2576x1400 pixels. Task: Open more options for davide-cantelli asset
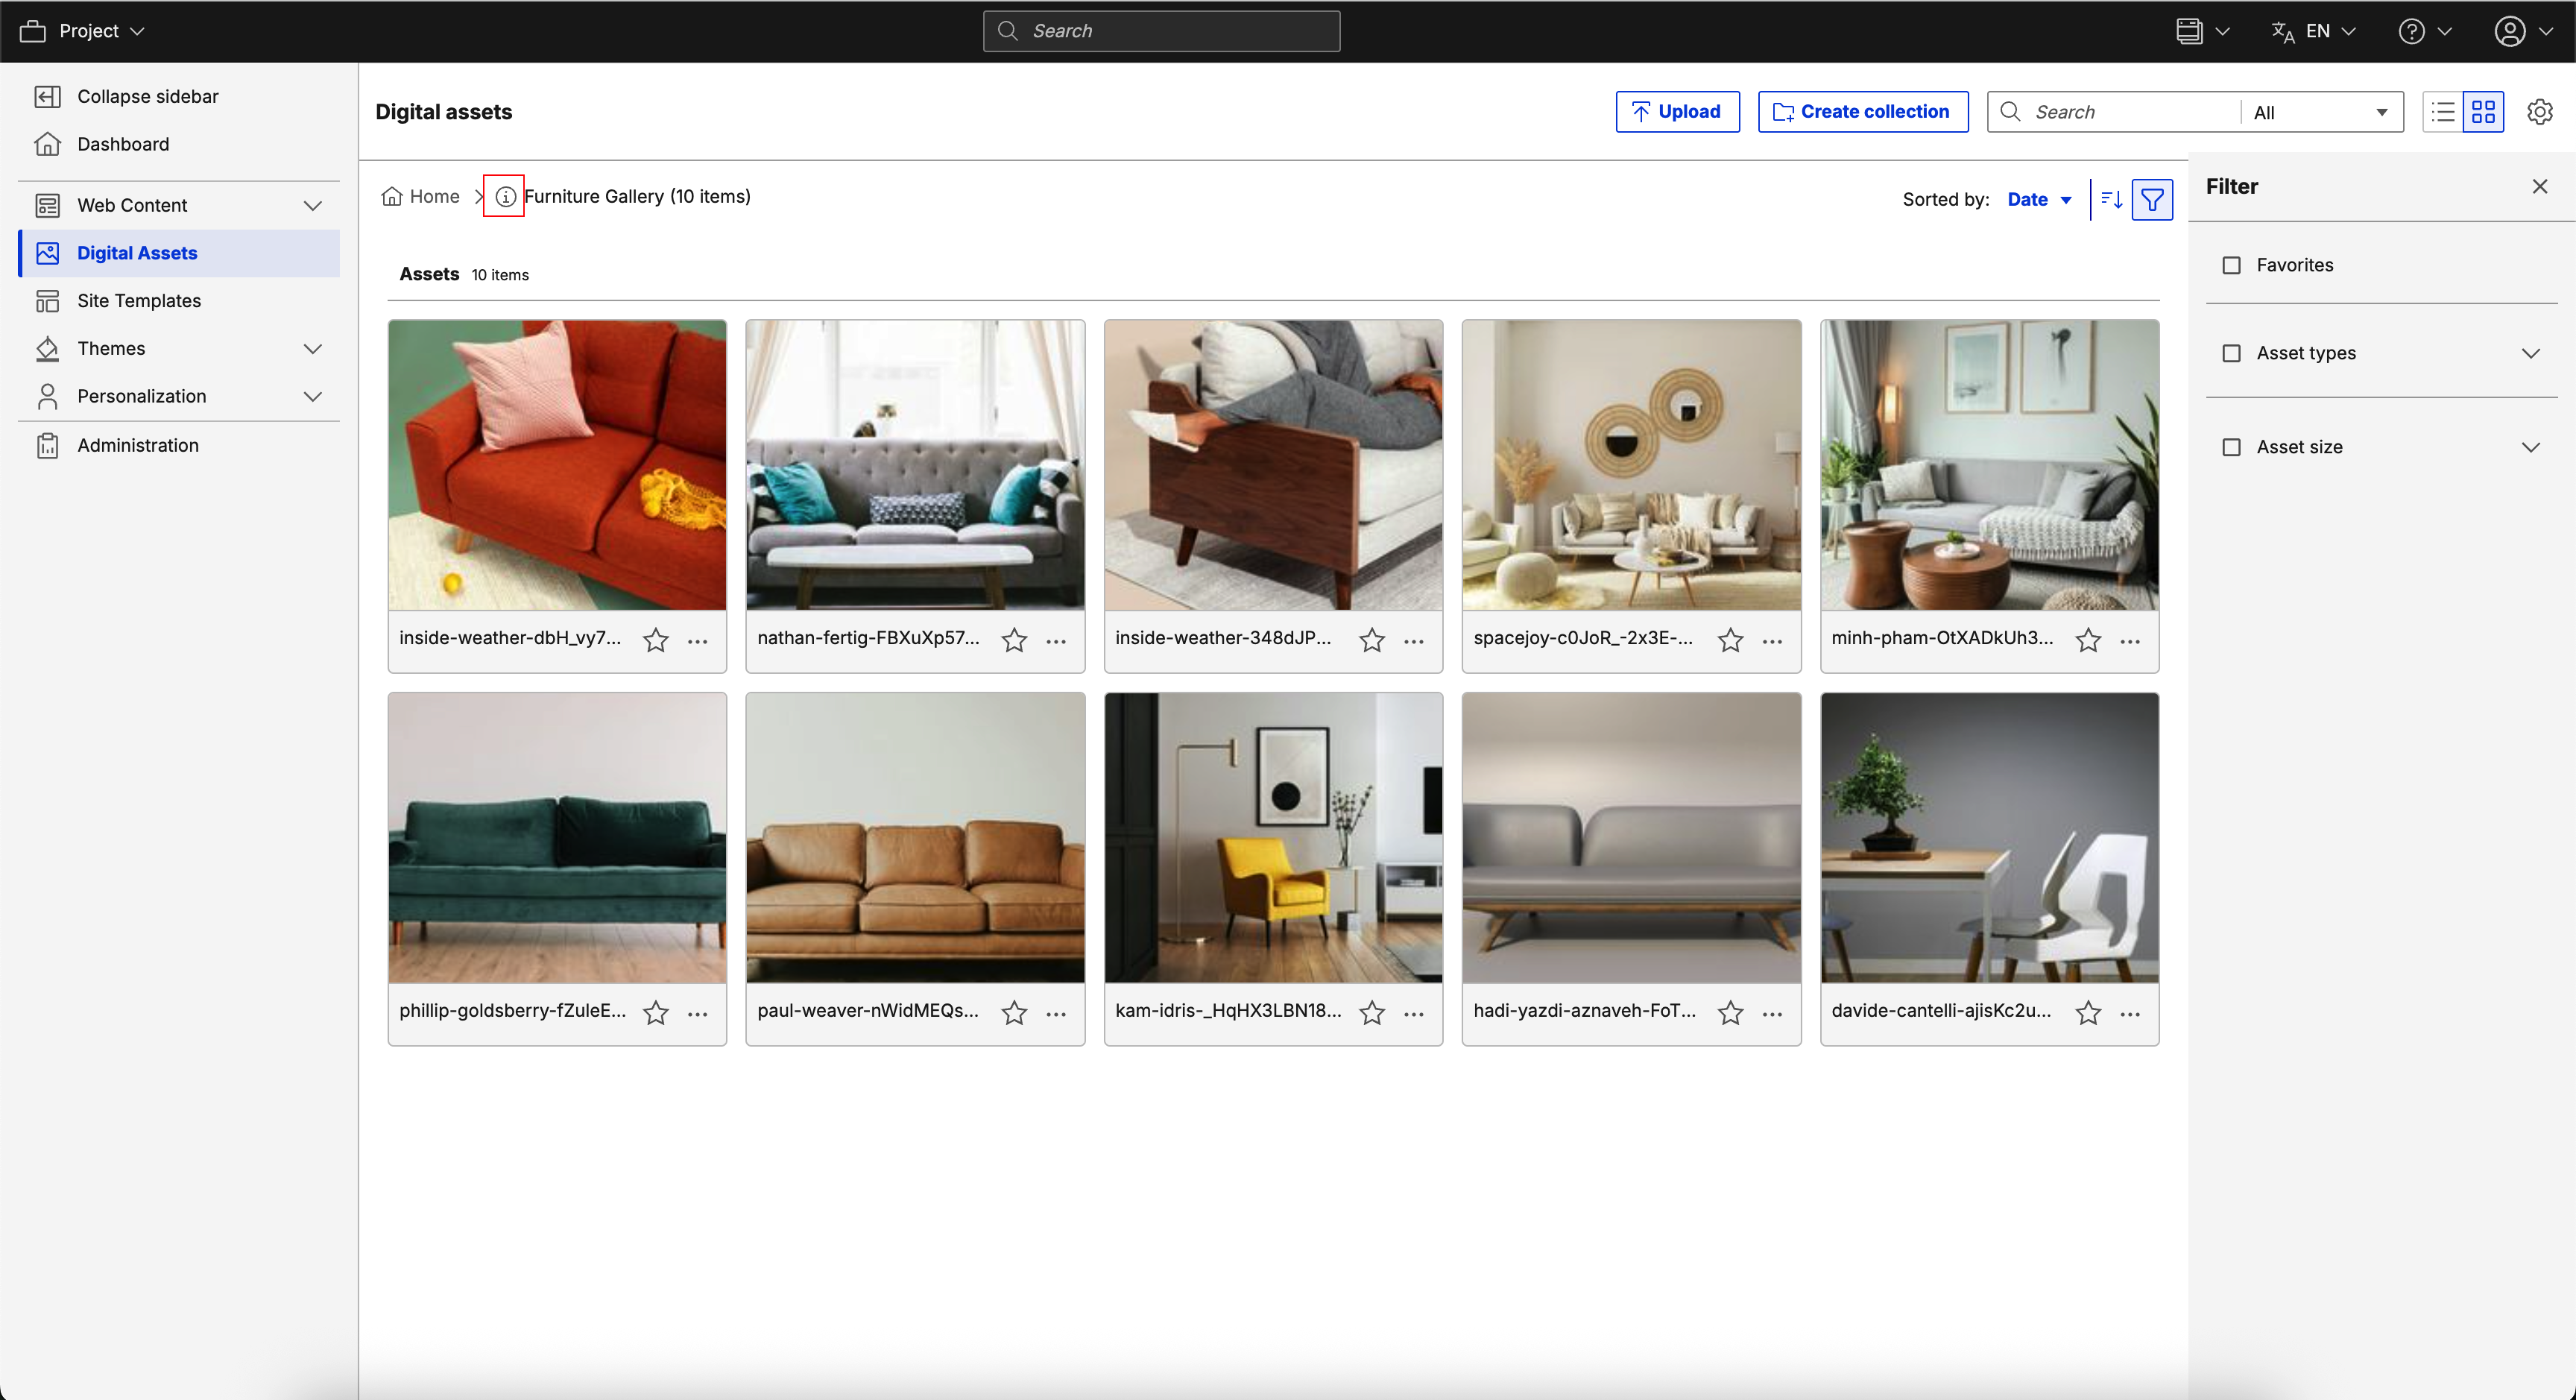[2130, 1013]
